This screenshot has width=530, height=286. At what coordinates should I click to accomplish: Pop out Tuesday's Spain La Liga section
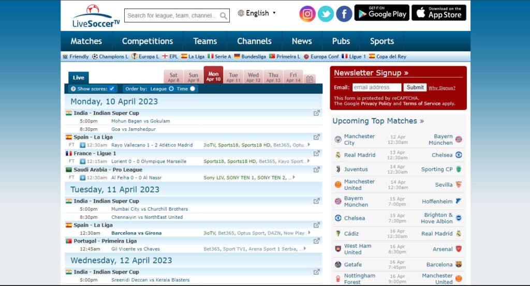click(x=316, y=225)
